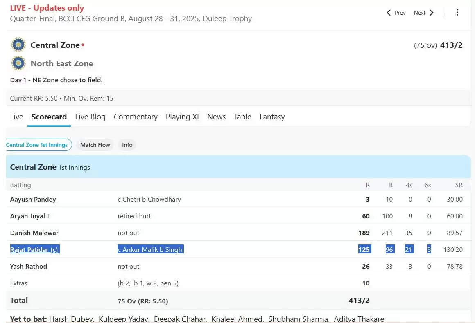Click Harsh Dubey in Yet to bat list
Viewport: 475px width, 323px height.
pos(72,319)
